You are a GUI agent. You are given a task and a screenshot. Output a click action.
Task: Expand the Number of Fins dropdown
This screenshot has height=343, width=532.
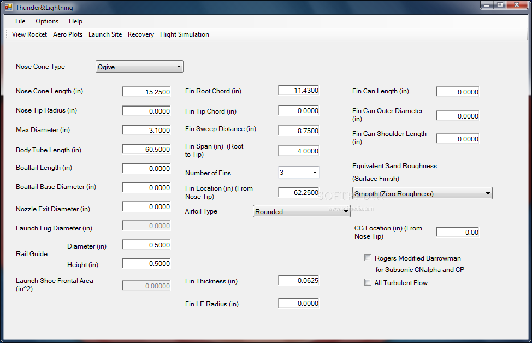click(x=299, y=173)
